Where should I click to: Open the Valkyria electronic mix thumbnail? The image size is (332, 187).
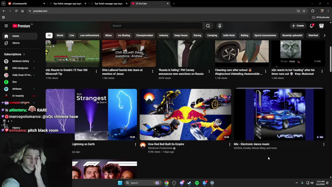coord(280,115)
